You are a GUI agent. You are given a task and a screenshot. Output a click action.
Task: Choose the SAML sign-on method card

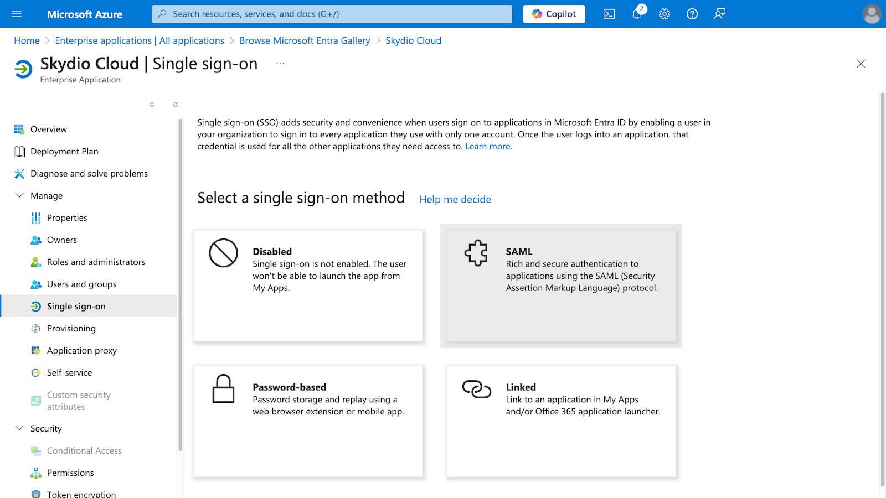click(x=561, y=286)
